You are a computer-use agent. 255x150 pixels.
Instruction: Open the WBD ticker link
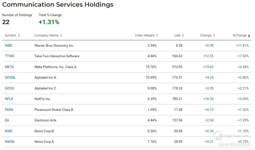click(9, 46)
